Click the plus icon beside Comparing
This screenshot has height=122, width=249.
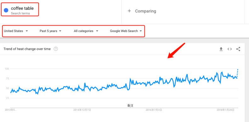point(129,11)
